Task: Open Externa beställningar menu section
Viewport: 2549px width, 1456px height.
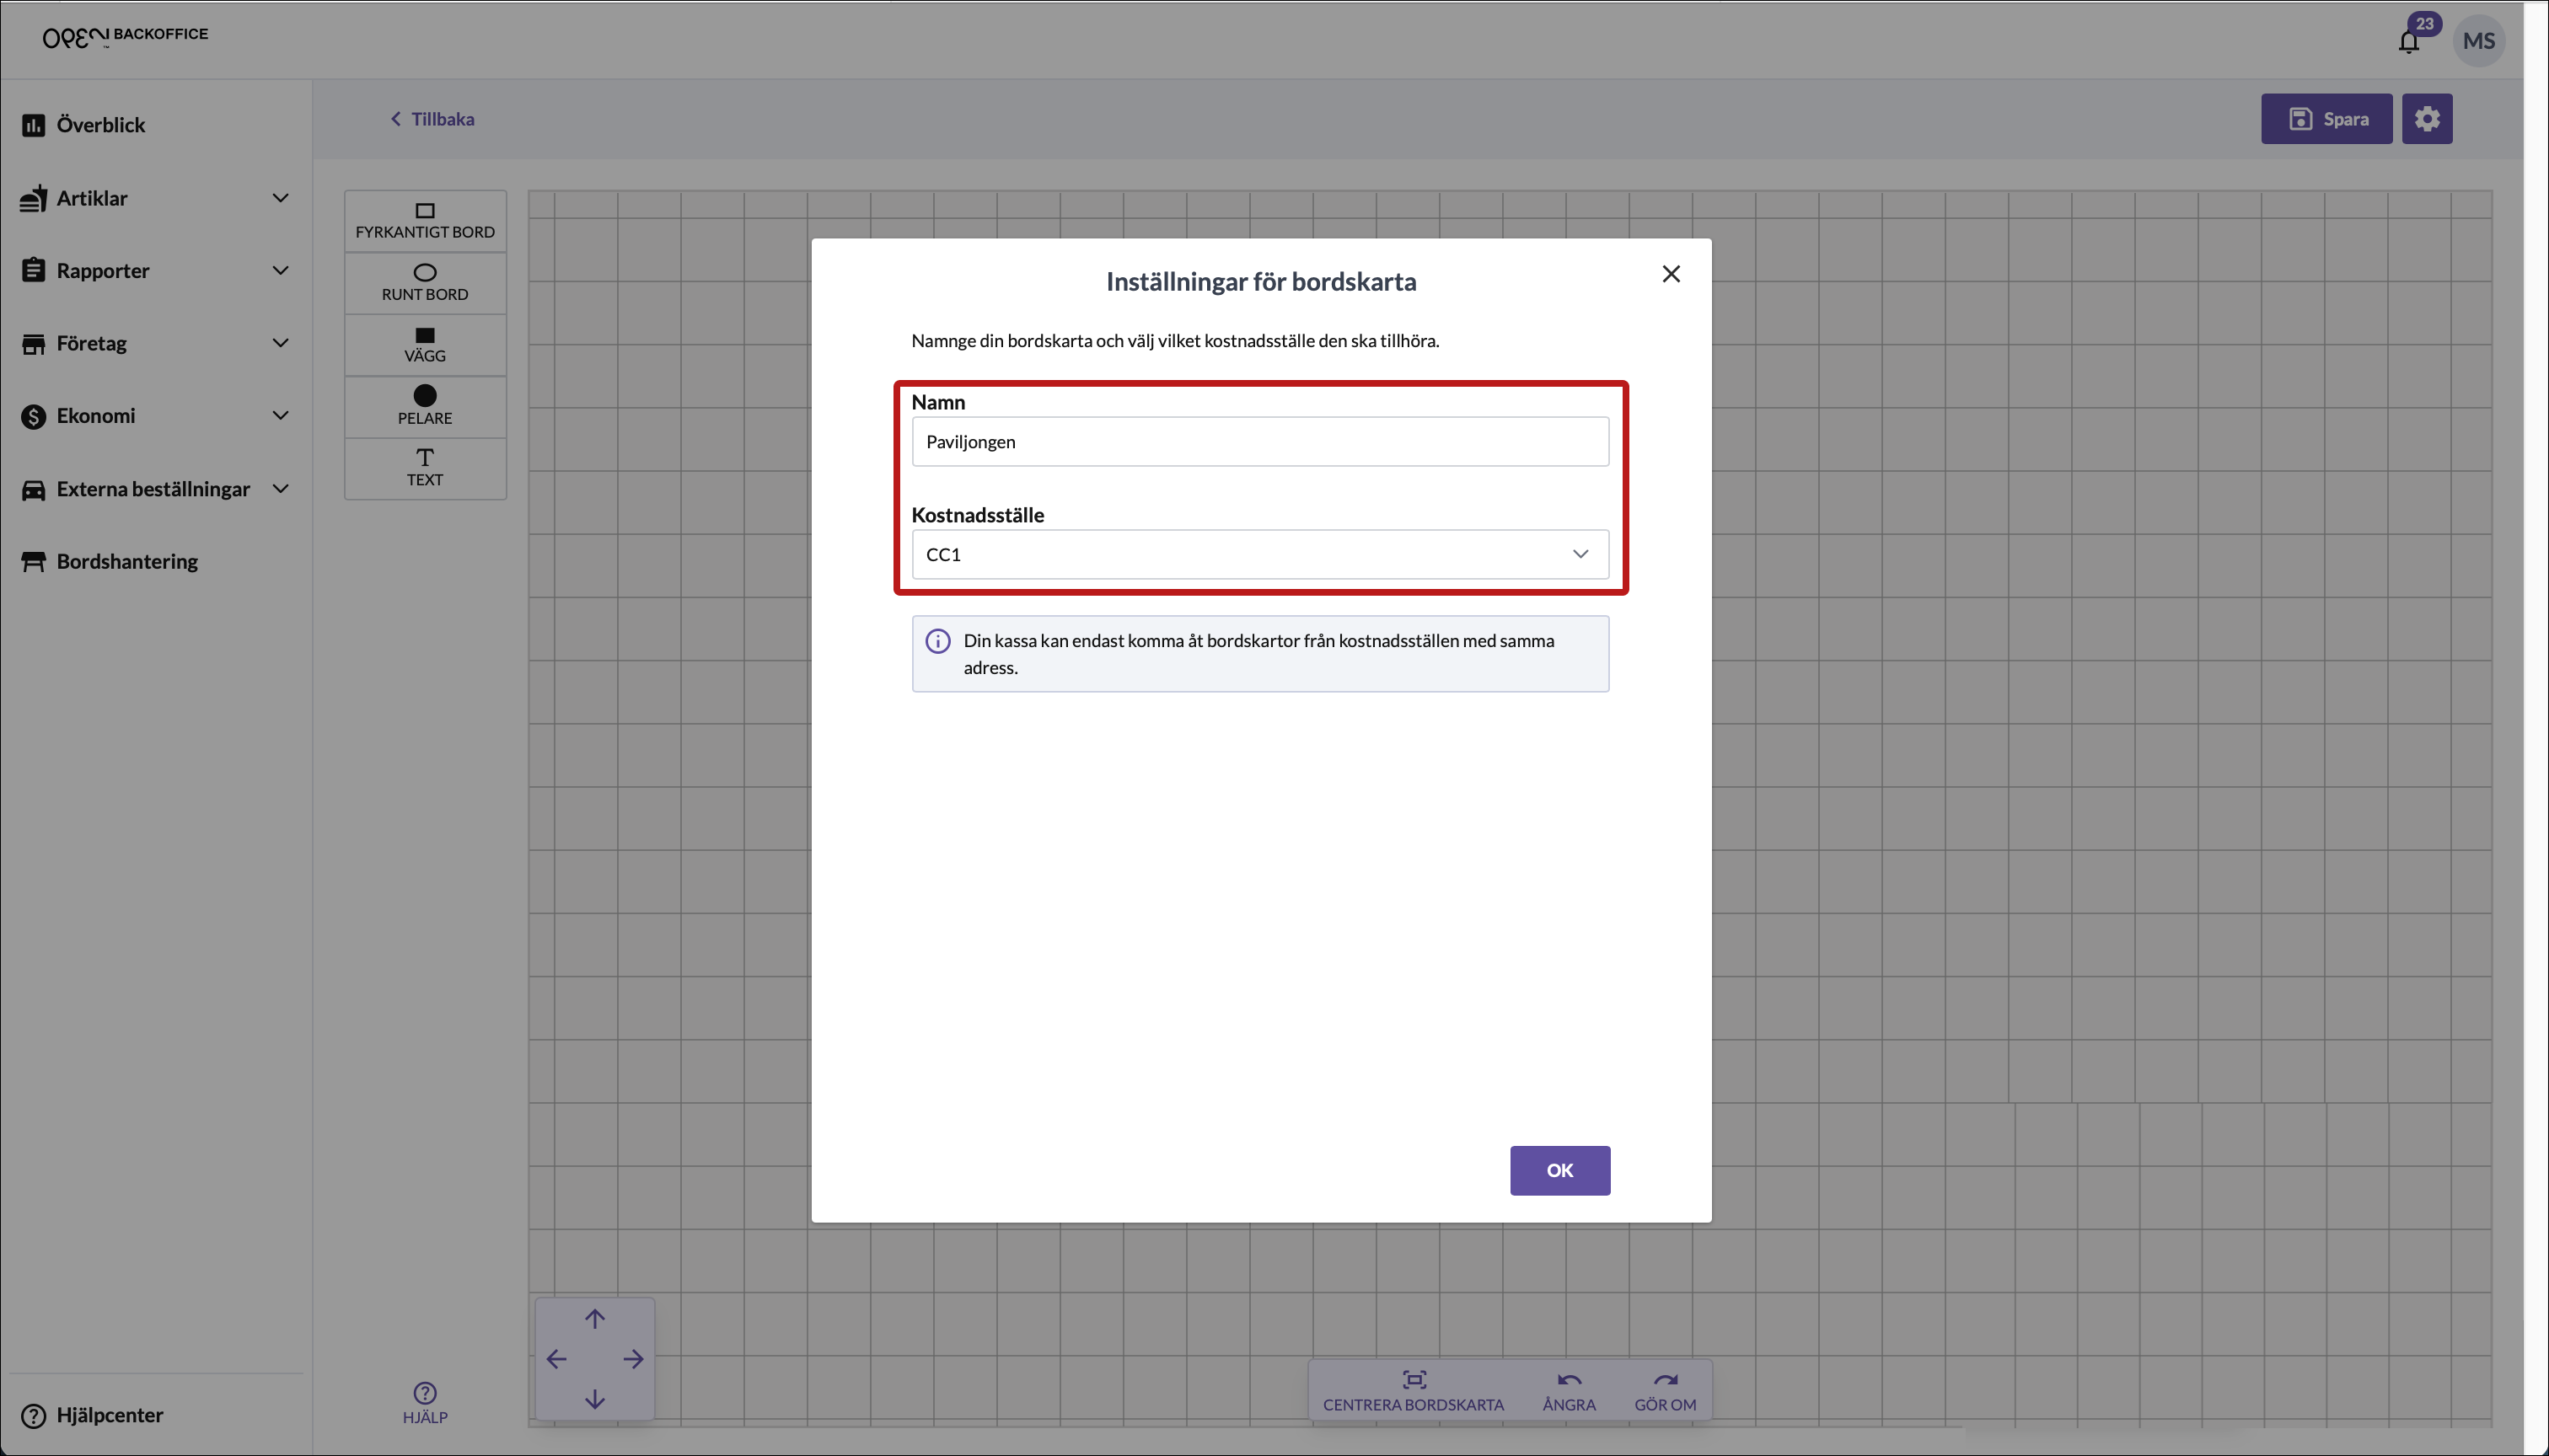Action: [x=153, y=489]
